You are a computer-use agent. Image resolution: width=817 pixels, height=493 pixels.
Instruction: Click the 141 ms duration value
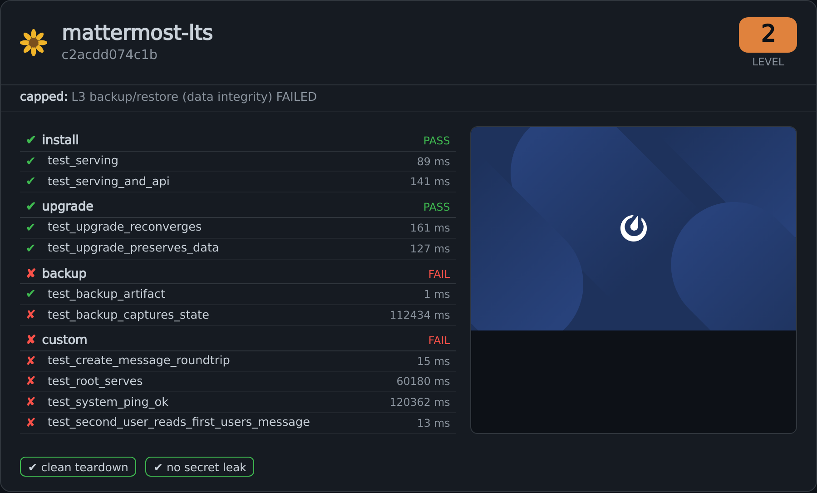(x=430, y=182)
